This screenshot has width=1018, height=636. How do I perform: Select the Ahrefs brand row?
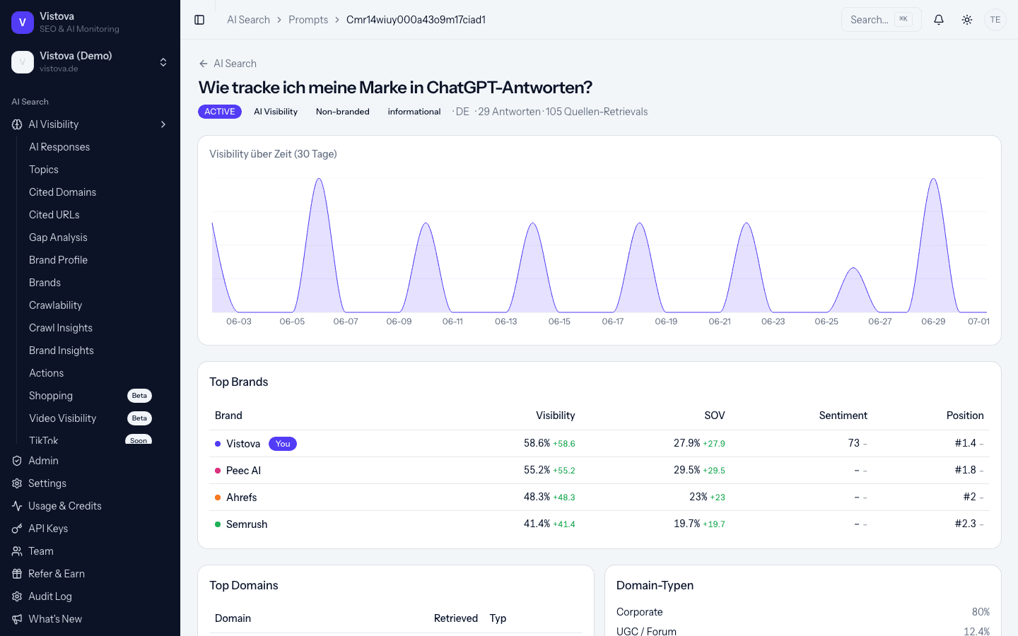pos(599,497)
